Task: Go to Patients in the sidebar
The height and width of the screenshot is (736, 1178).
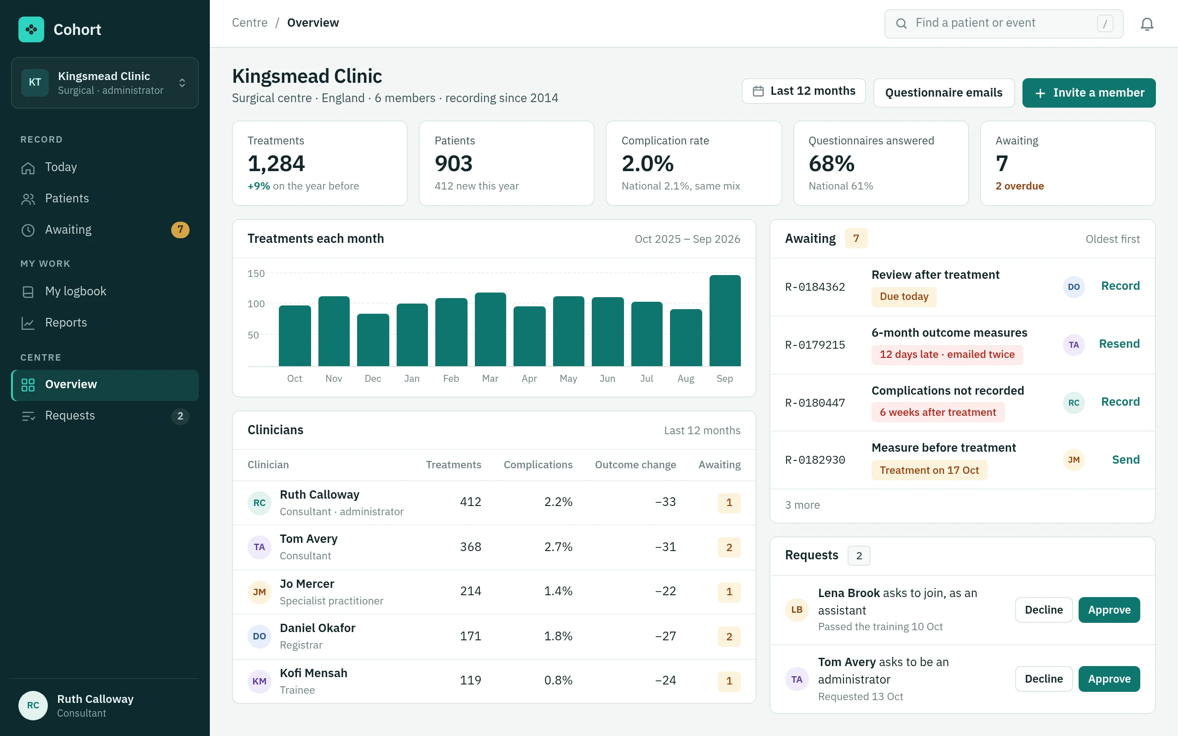Action: click(104, 199)
